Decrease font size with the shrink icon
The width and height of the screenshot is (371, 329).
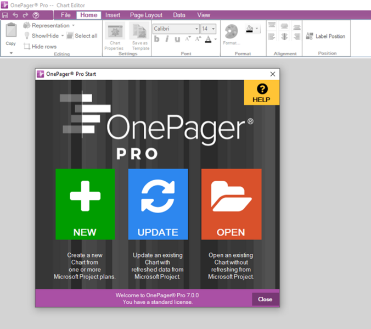(x=188, y=39)
